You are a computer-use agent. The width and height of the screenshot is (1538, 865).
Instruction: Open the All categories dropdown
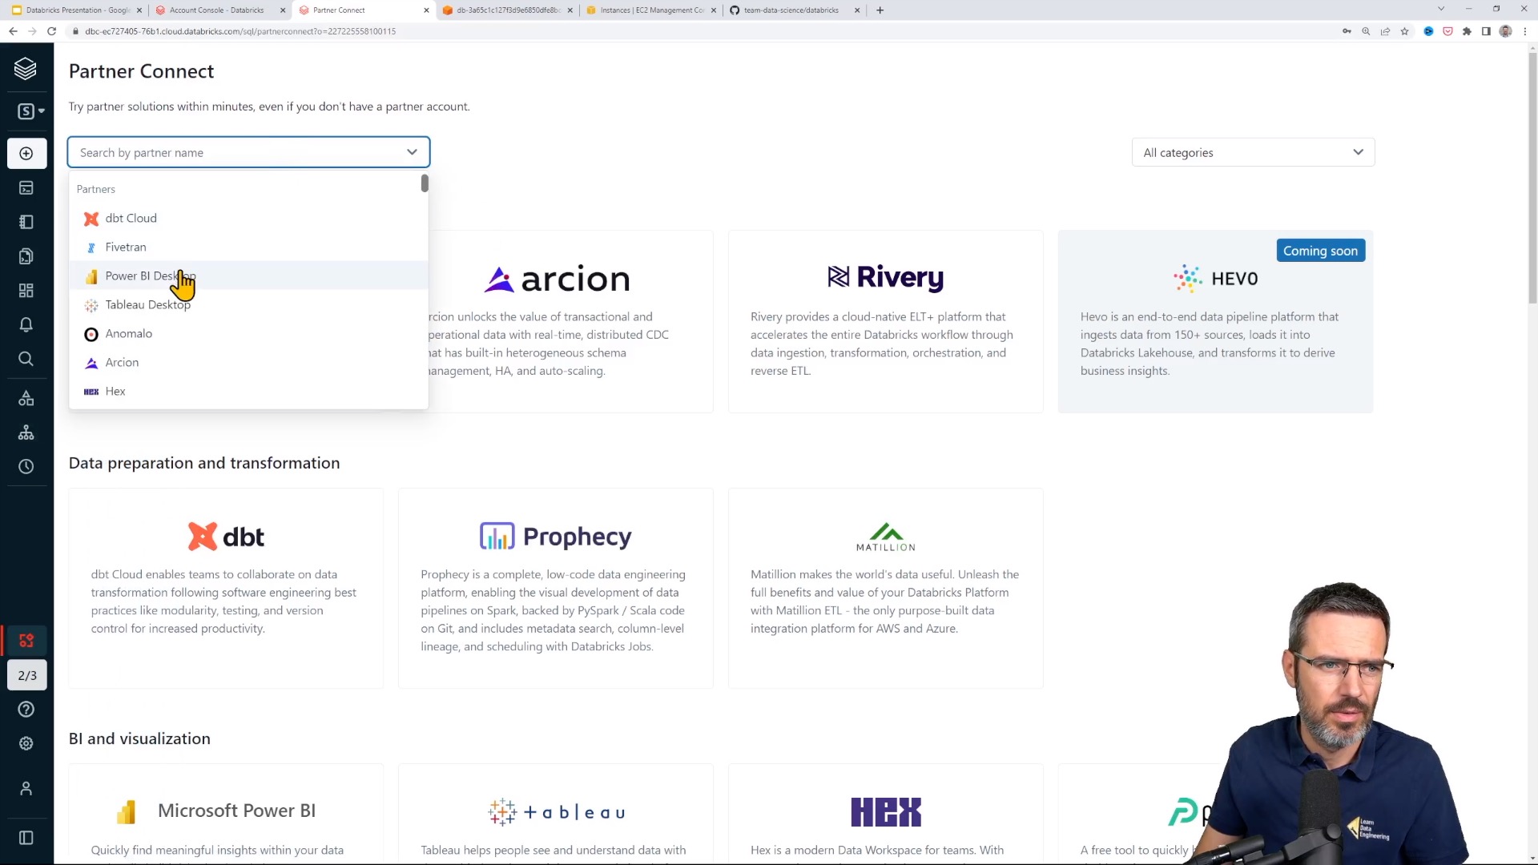(x=1253, y=152)
